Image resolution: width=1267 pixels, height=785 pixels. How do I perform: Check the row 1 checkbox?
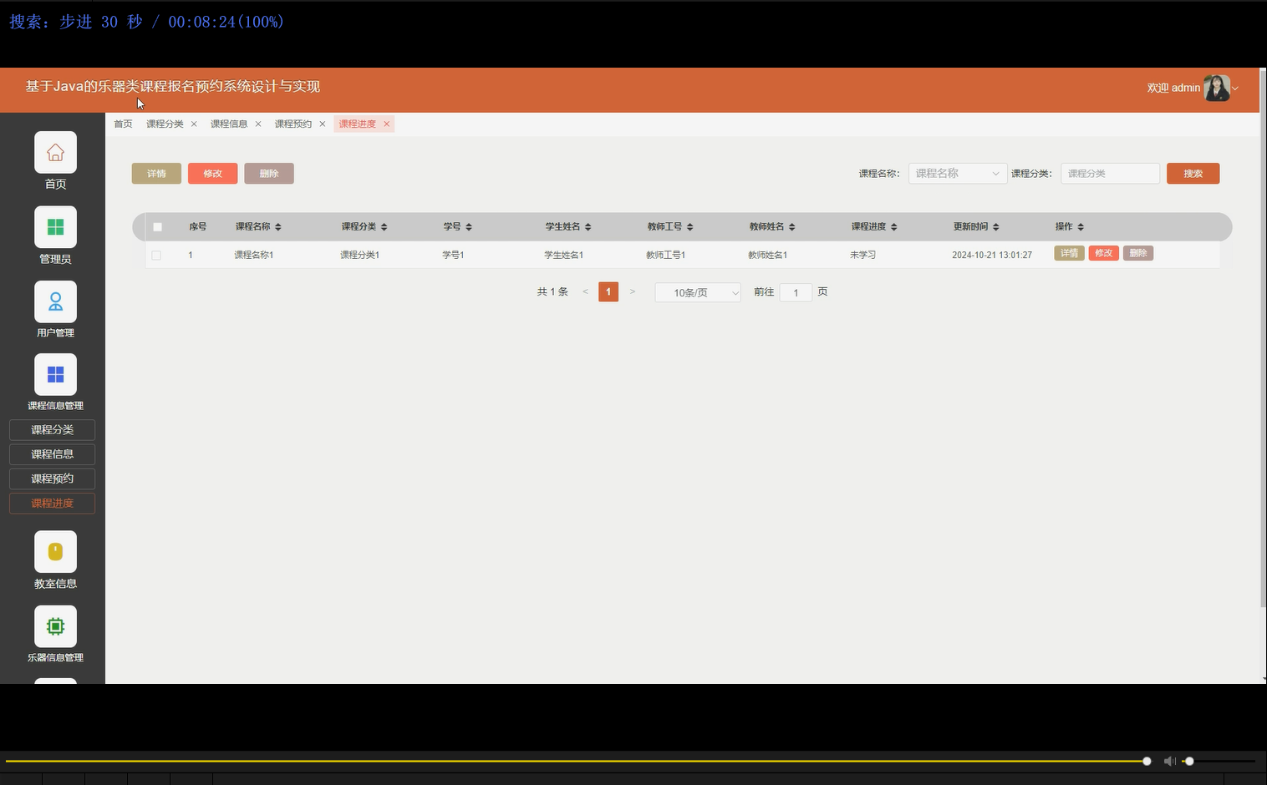pos(156,256)
